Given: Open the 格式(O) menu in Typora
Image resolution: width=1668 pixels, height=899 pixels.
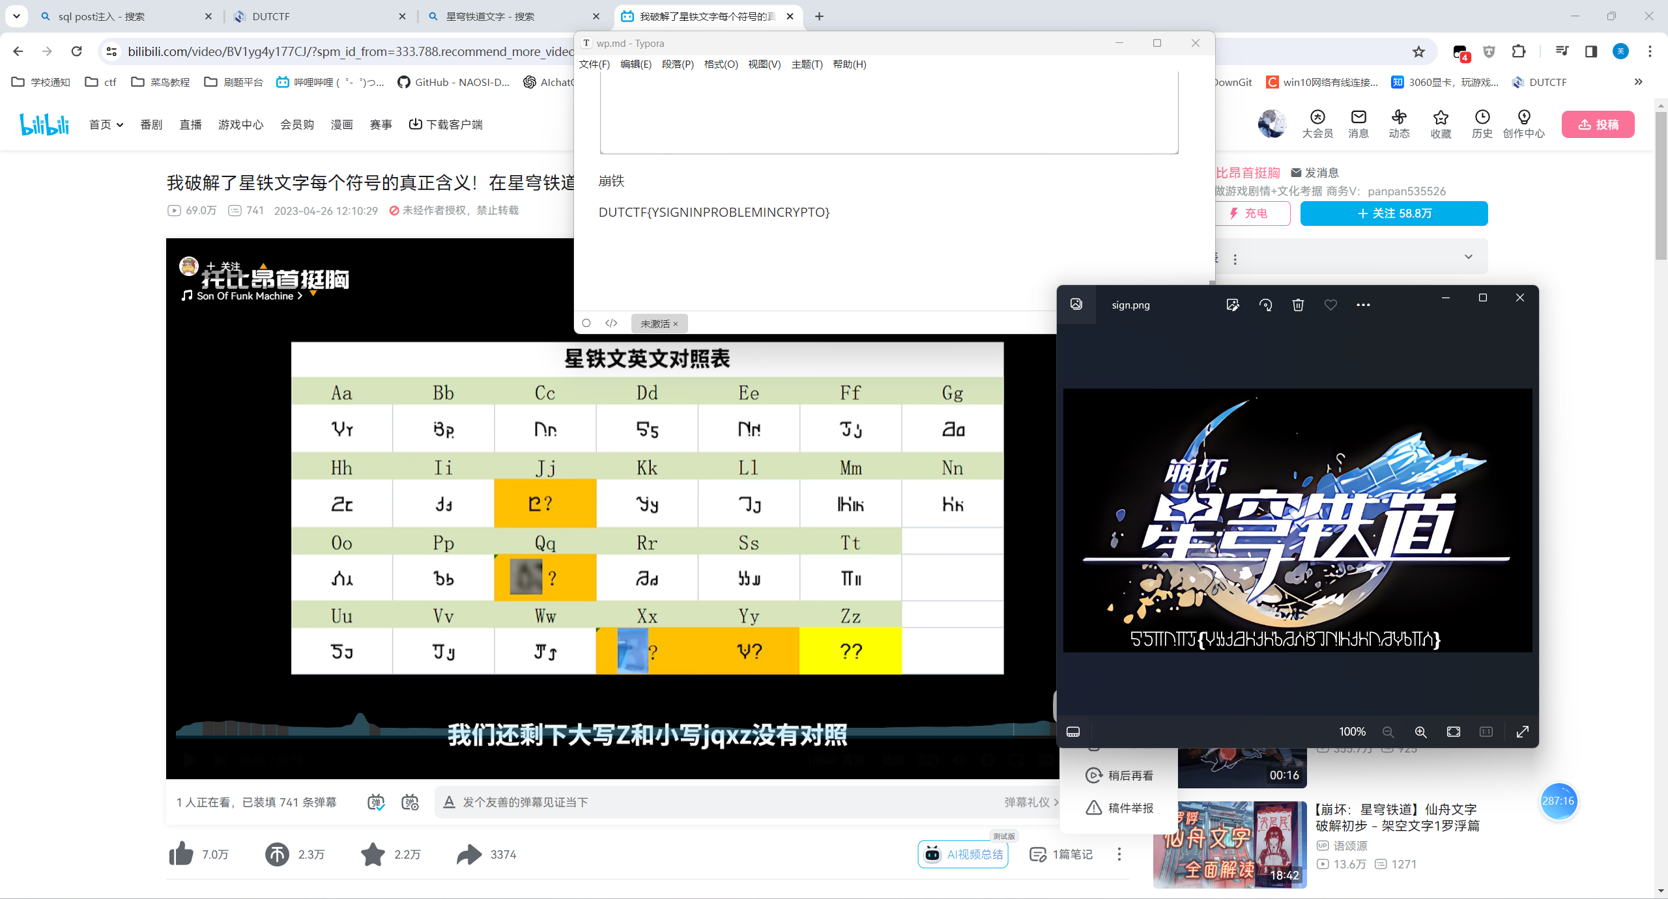Looking at the screenshot, I should pos(721,64).
